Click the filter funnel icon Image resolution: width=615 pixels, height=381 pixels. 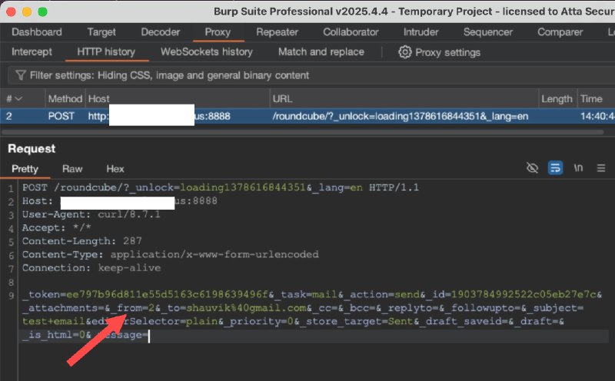pos(20,75)
